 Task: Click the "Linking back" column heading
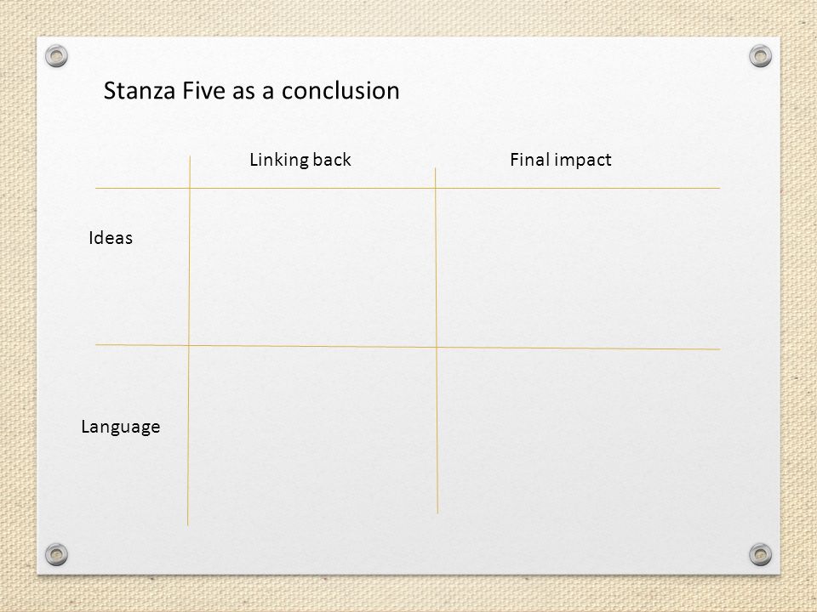point(300,160)
